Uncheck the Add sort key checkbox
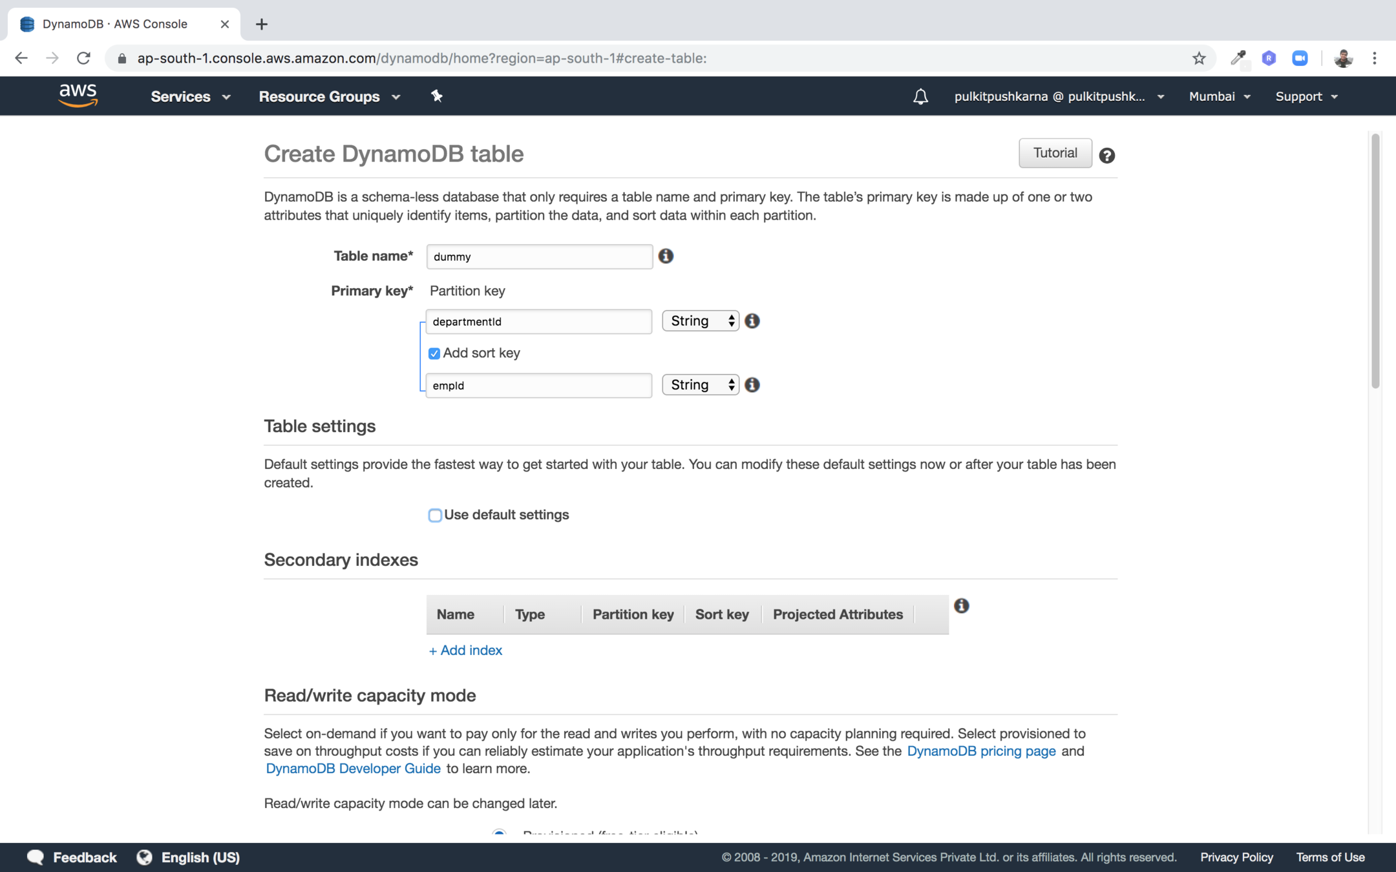 click(x=434, y=353)
